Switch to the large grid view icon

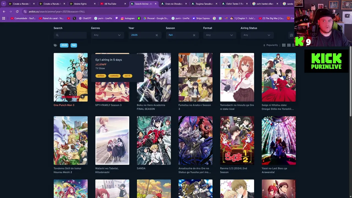[289, 45]
